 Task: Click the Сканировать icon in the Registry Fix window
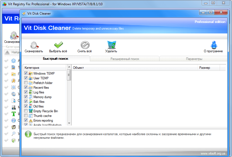pyautogui.click(x=14, y=35)
